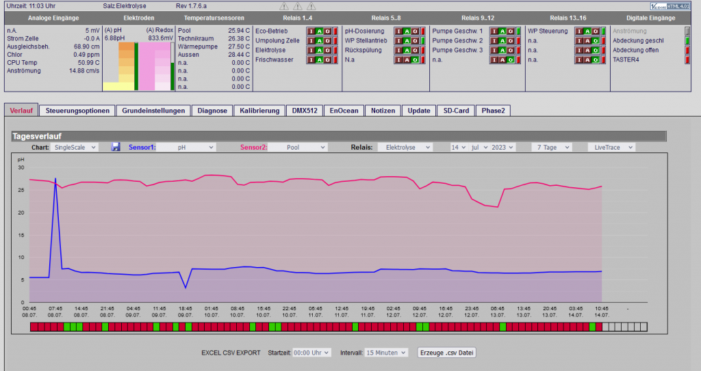This screenshot has width=701, height=371.
Task: Open the Grundeinstellungen tab
Action: pos(153,111)
